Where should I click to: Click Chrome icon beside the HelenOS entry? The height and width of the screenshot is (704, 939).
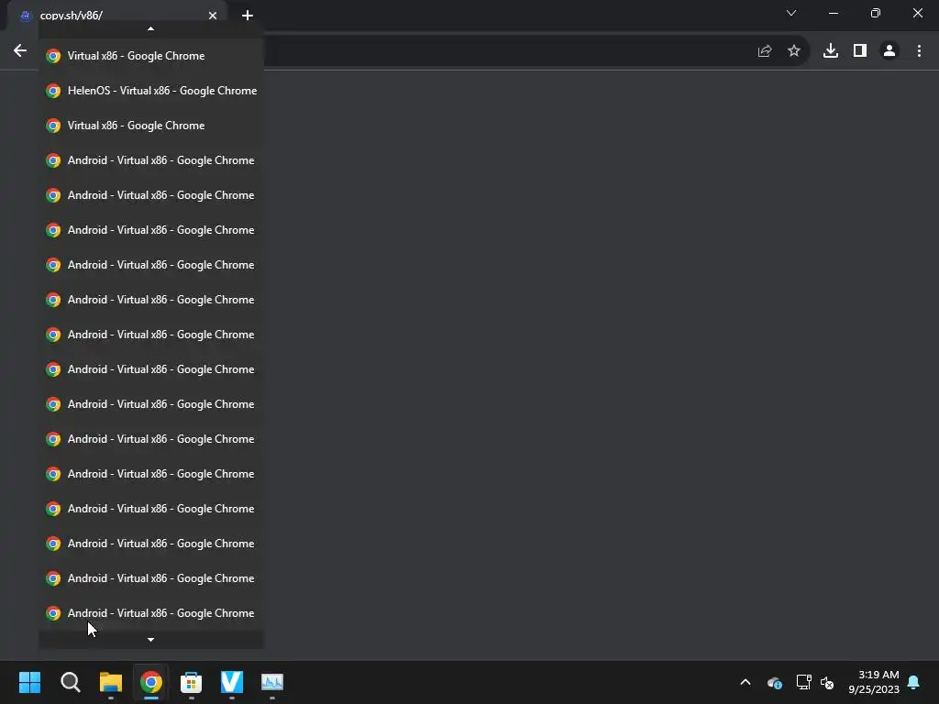coord(53,91)
